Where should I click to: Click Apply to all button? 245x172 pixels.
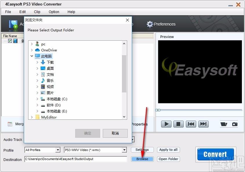[x=168, y=150]
